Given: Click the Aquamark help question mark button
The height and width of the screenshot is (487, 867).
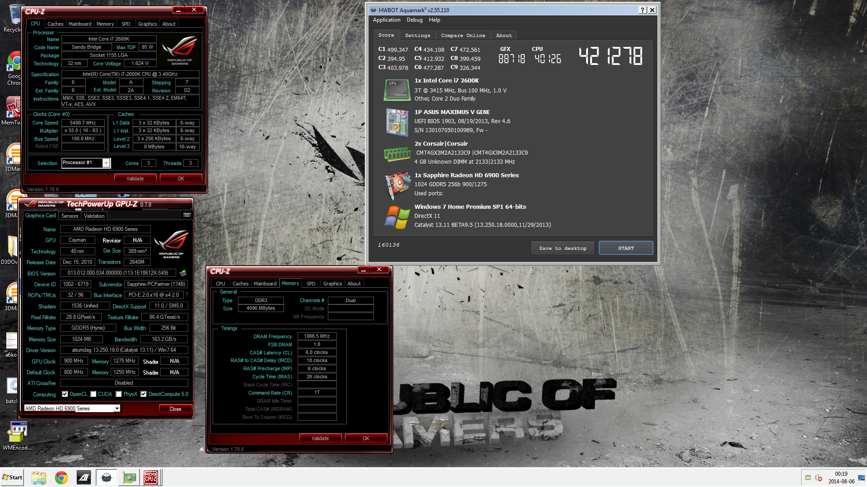Looking at the screenshot, I should 642,10.
